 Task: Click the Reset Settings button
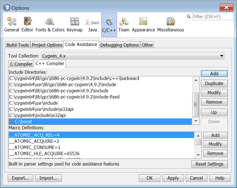[x=209, y=164]
